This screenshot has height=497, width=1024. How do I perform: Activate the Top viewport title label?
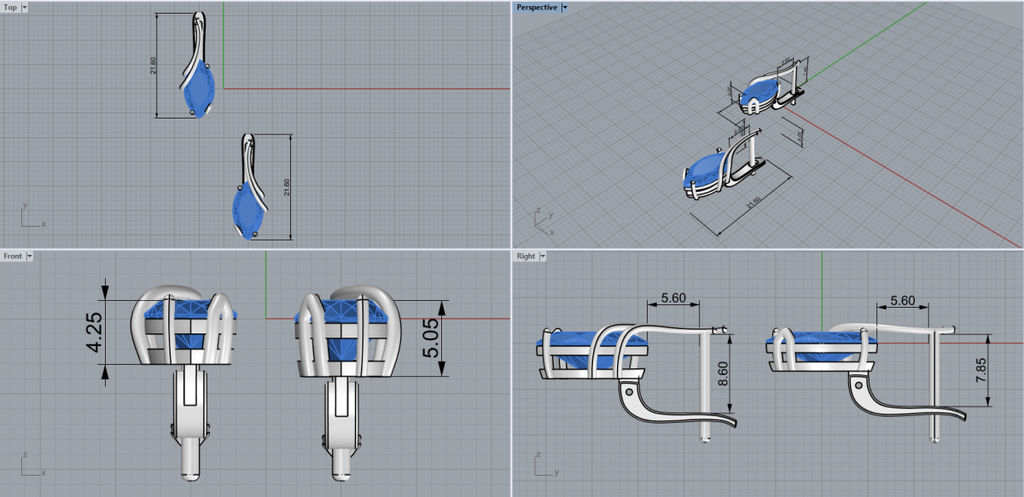coord(11,7)
